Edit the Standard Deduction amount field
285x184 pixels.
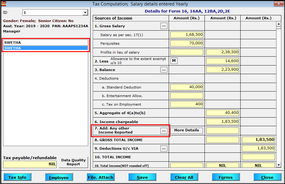tap(187, 87)
